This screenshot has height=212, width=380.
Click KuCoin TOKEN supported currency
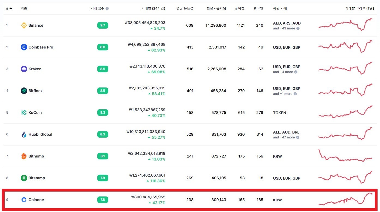pyautogui.click(x=280, y=113)
